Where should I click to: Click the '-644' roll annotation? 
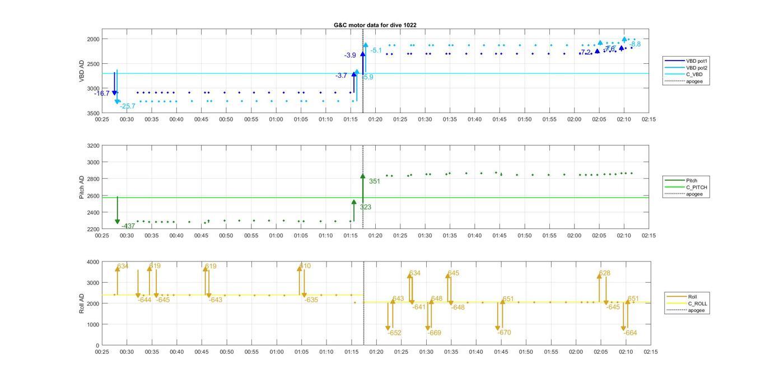[x=144, y=300]
